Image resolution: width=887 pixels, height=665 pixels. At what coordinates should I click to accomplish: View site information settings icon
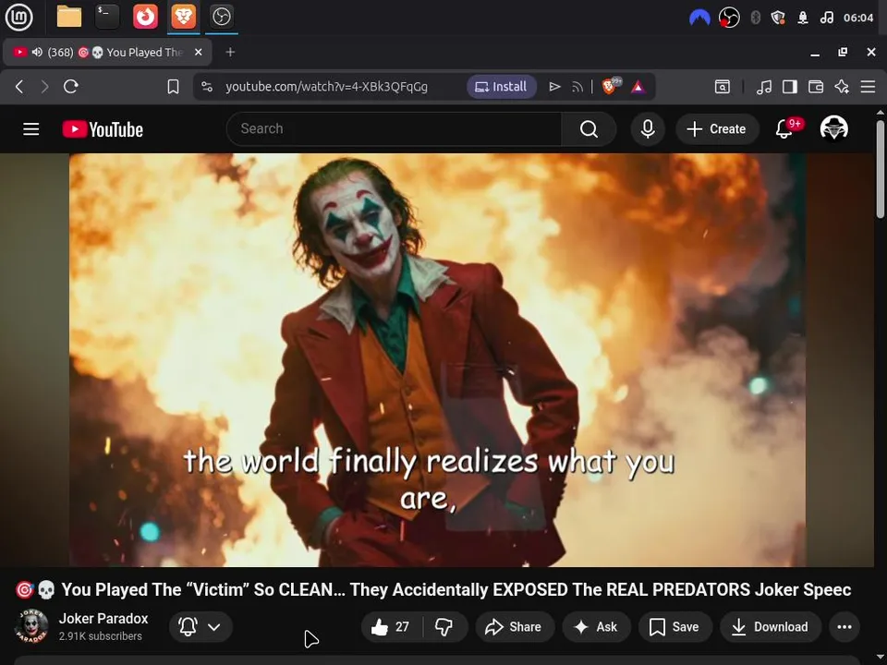[x=207, y=87]
